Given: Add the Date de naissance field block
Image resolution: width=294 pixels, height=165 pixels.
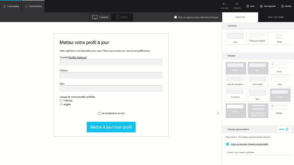Looking at the screenshot, I should [235, 81].
